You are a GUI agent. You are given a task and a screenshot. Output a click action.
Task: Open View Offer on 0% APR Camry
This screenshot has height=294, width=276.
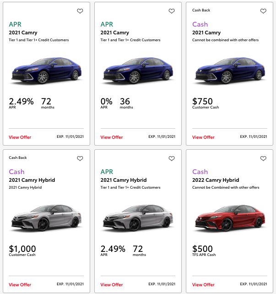click(x=112, y=137)
